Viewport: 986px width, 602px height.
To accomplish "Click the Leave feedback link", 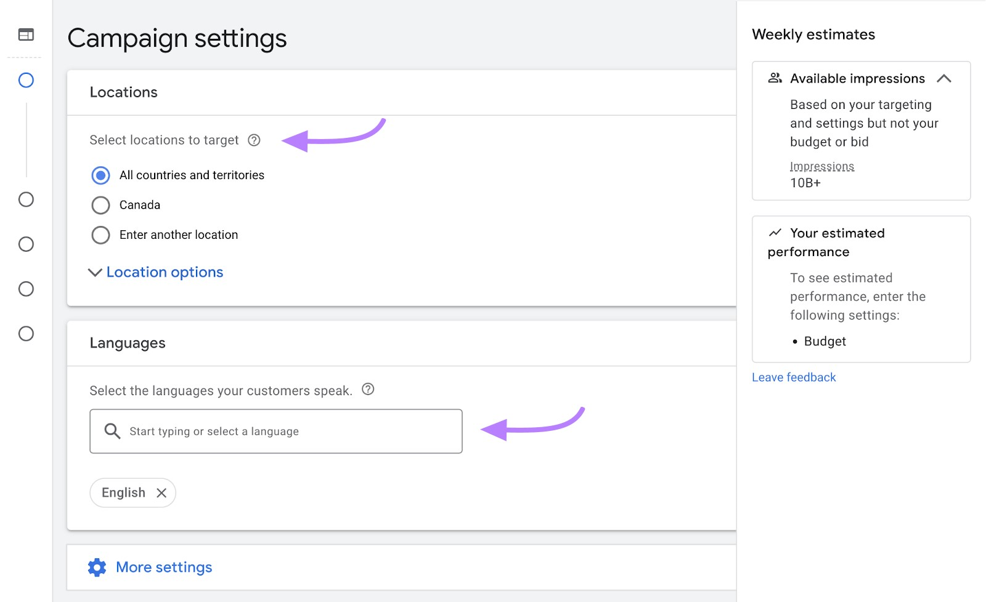I will [x=794, y=377].
